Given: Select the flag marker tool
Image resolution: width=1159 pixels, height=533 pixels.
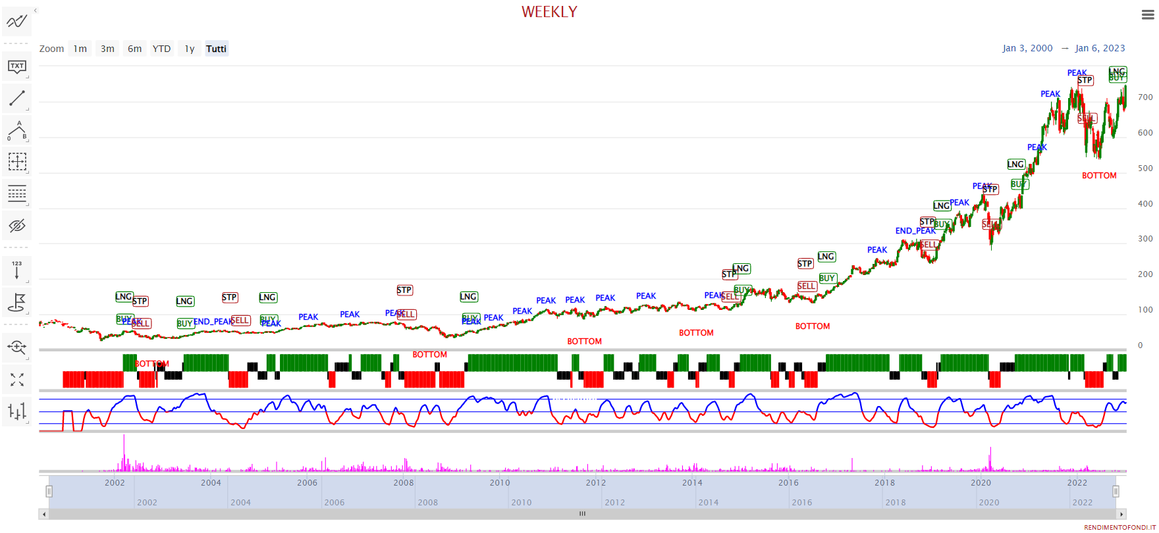Looking at the screenshot, I should [x=16, y=302].
